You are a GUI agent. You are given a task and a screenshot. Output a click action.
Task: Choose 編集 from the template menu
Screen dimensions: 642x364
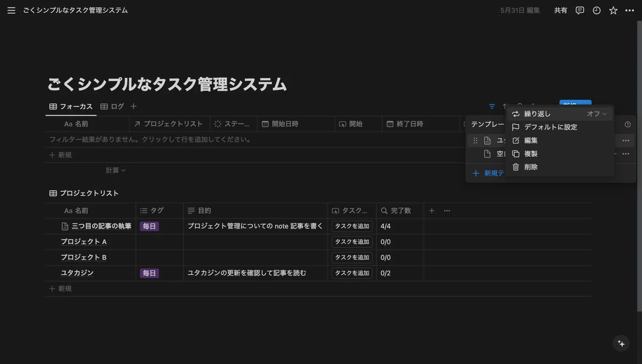pos(560,141)
